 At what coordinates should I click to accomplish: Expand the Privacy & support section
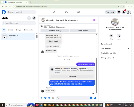[x=115, y=58]
